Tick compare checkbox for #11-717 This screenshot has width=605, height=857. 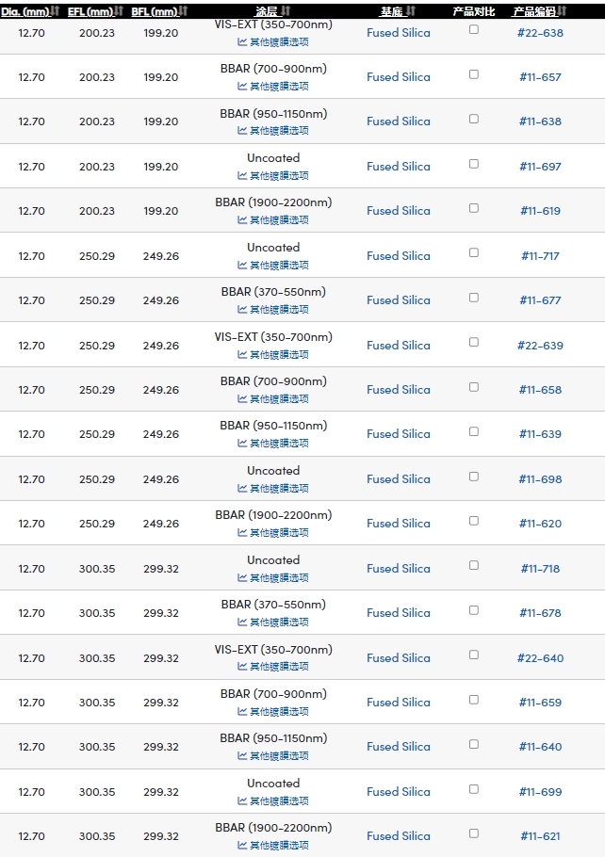tap(474, 252)
